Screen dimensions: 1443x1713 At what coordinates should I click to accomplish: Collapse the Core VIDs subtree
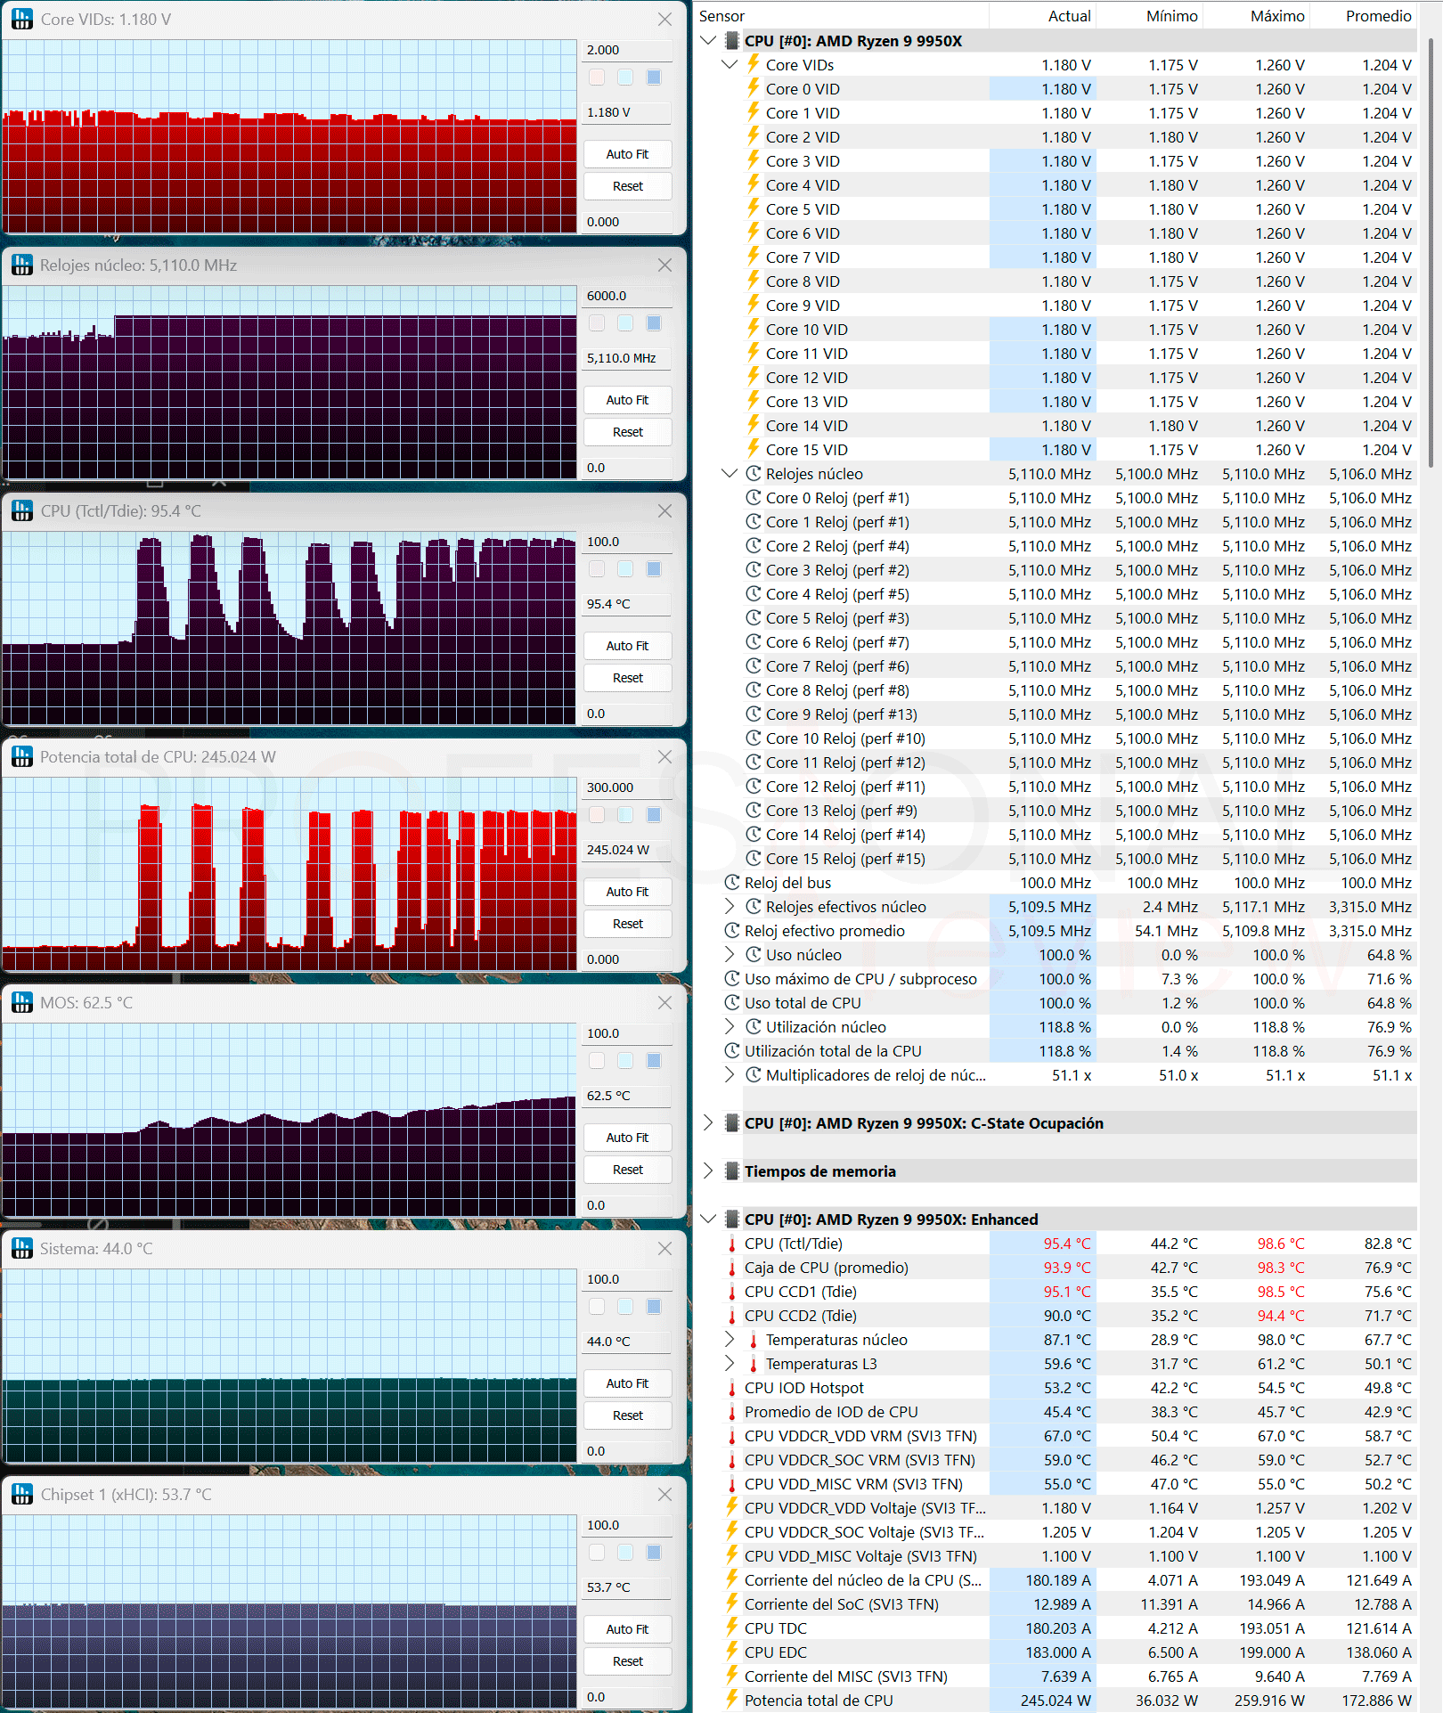(730, 64)
